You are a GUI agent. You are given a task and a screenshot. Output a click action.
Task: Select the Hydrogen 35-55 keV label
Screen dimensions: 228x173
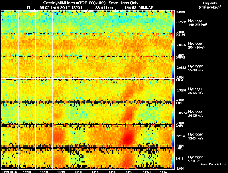196,91
